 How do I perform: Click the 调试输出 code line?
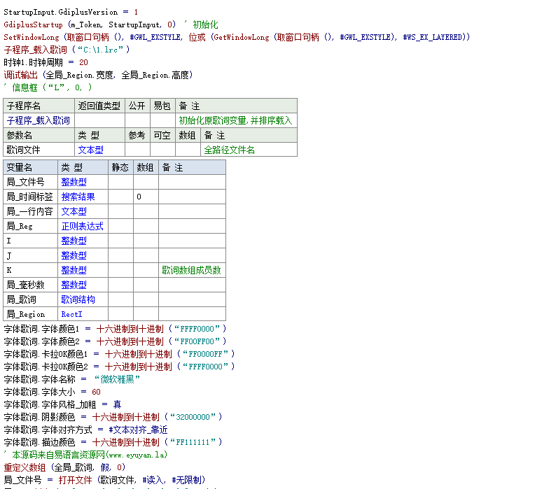tap(98, 75)
